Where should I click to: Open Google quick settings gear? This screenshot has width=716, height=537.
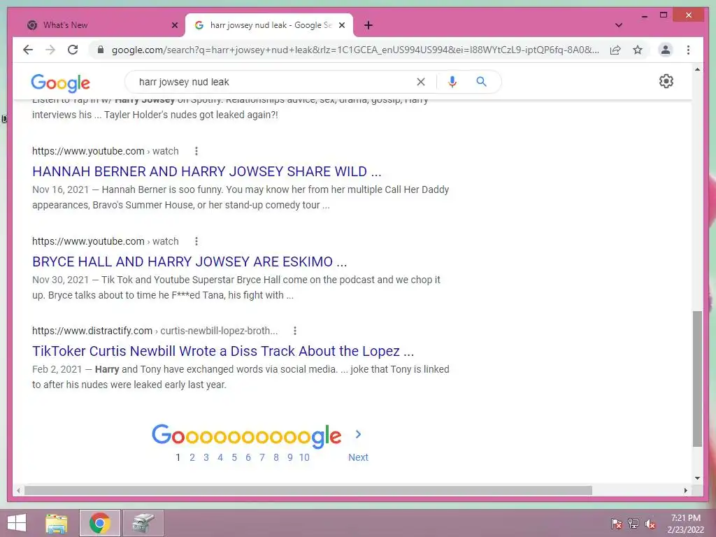point(666,81)
